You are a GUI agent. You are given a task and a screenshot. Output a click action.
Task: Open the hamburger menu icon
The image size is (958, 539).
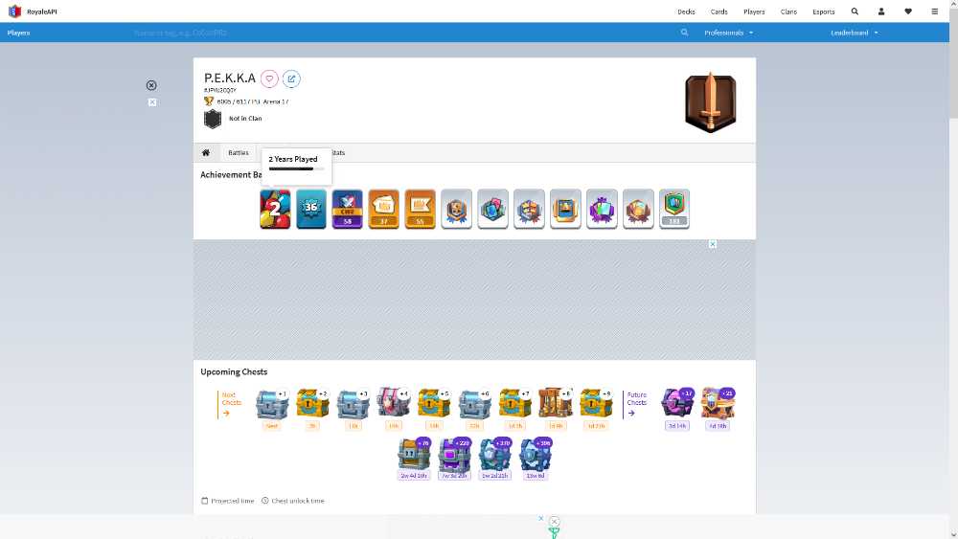pyautogui.click(x=934, y=11)
